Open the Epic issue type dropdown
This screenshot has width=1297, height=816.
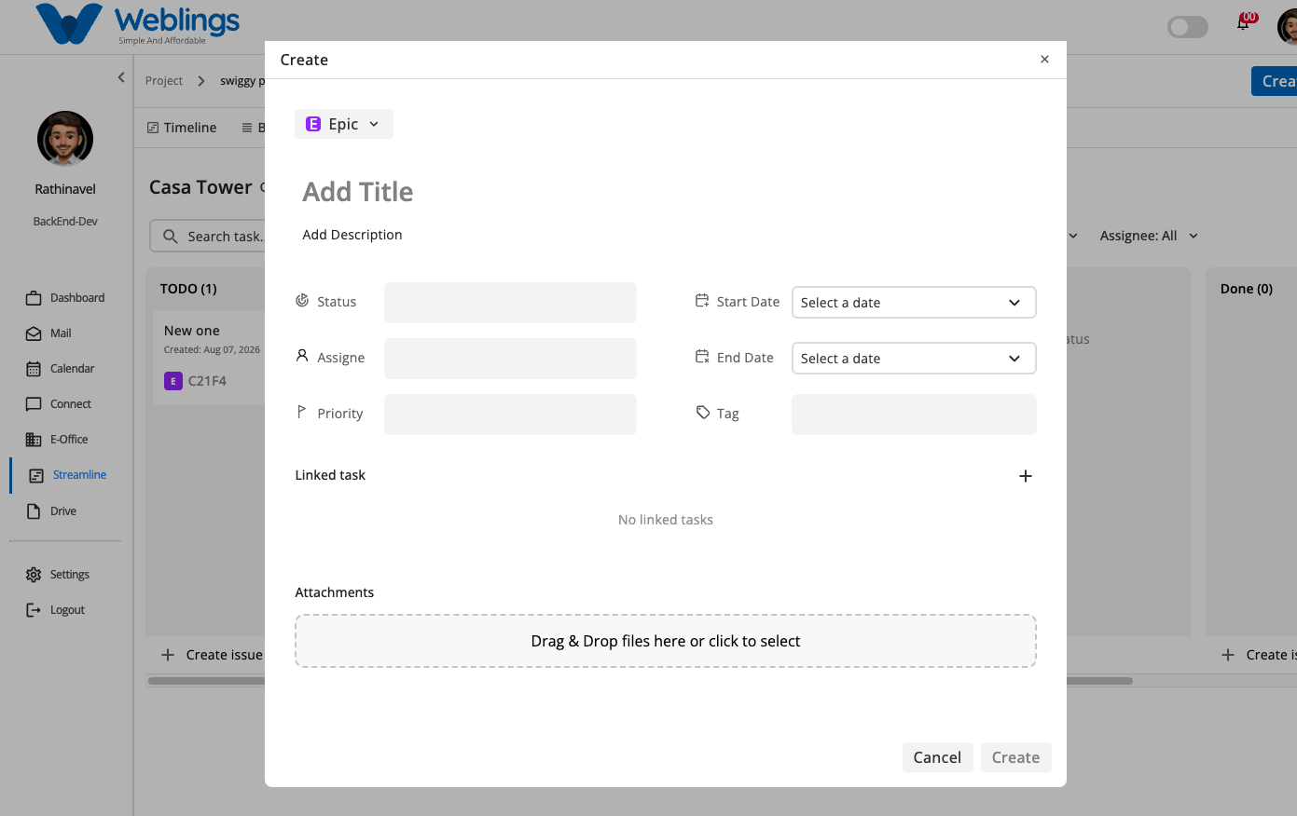click(344, 124)
